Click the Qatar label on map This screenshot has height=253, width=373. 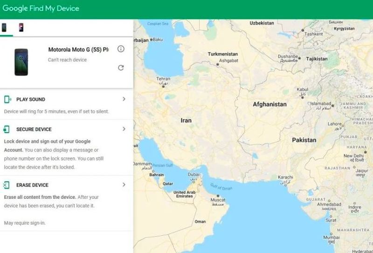click(x=168, y=183)
